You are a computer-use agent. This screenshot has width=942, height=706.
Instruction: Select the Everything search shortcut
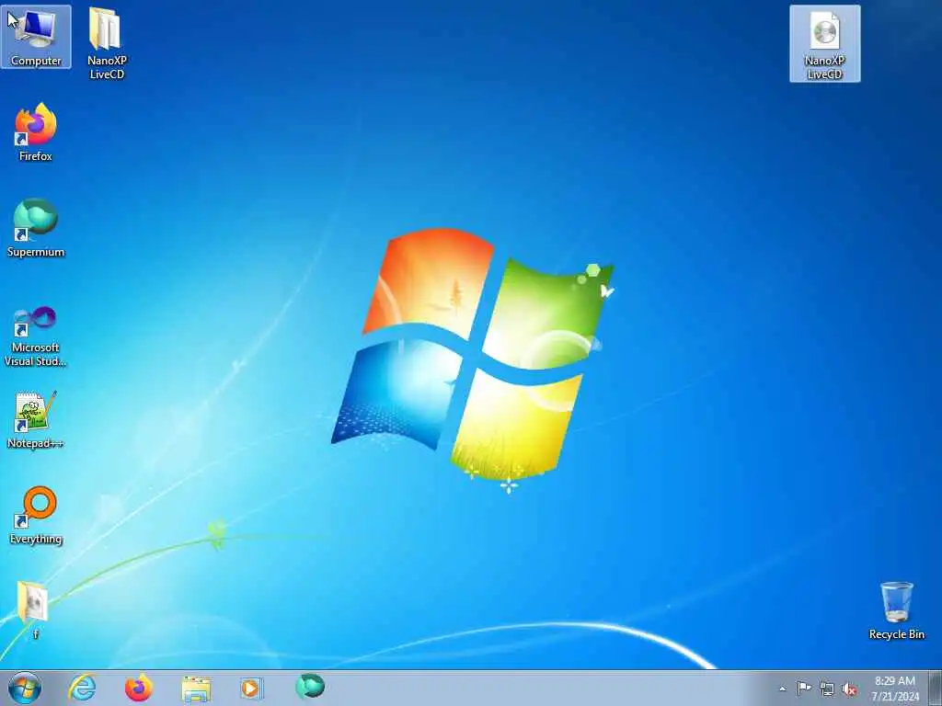(36, 515)
